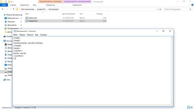Open the Вид ribbon tab in Explorer
The image size is (194, 109).
point(35,5)
